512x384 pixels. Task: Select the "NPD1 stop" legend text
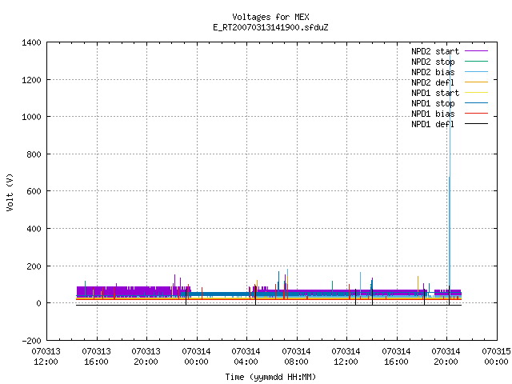[433, 103]
